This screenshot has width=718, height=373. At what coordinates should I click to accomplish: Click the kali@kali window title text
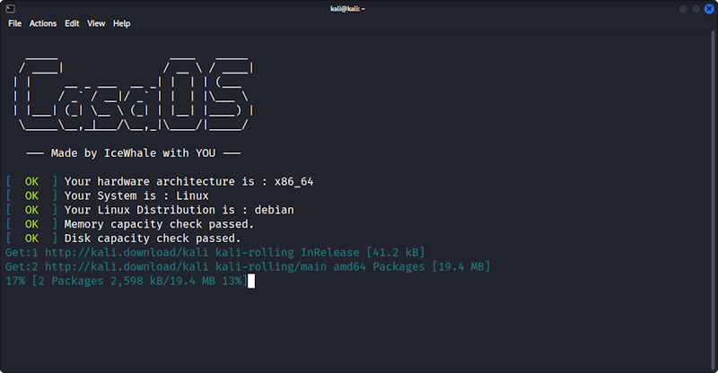359,8
